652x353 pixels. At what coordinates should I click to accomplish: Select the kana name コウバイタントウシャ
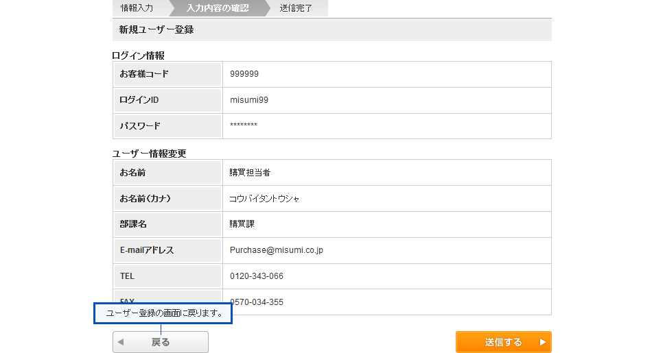point(264,199)
